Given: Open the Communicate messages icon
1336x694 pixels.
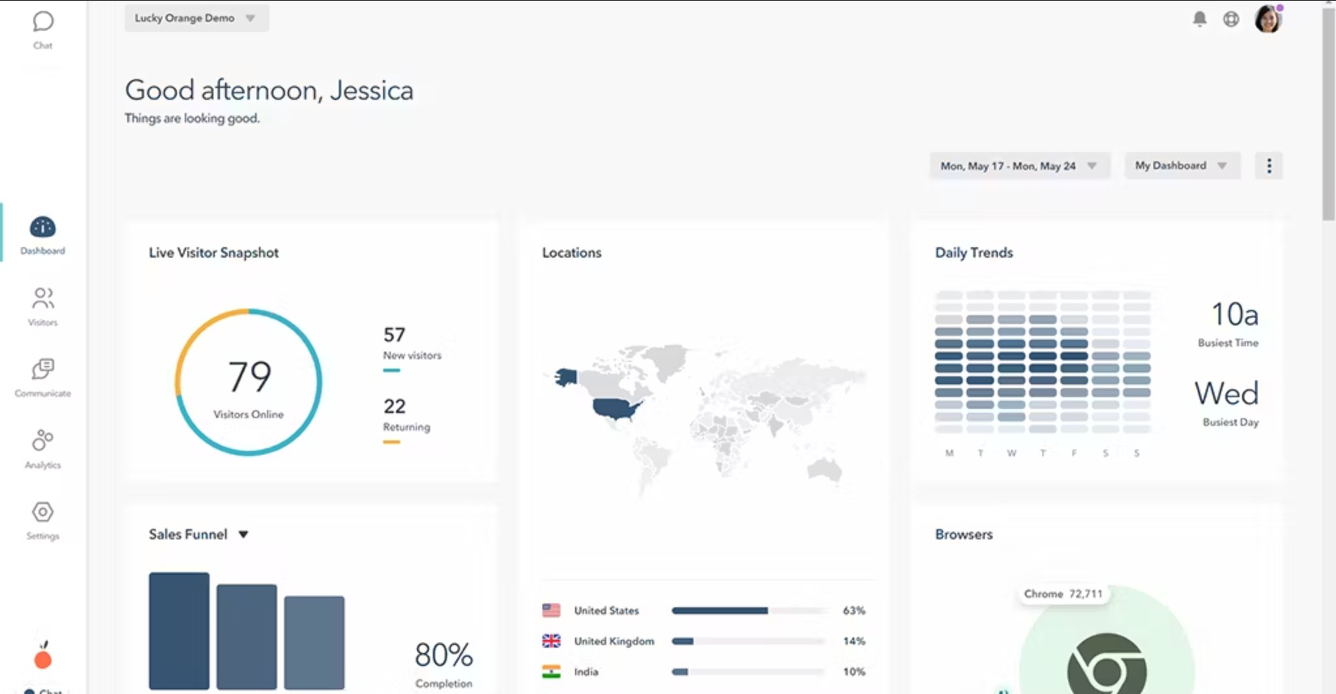Looking at the screenshot, I should pos(42,370).
